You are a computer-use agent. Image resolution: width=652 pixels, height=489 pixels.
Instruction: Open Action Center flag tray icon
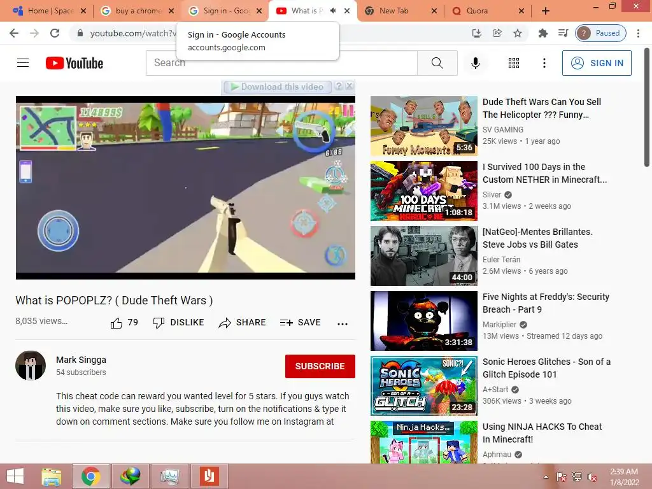coord(561,477)
